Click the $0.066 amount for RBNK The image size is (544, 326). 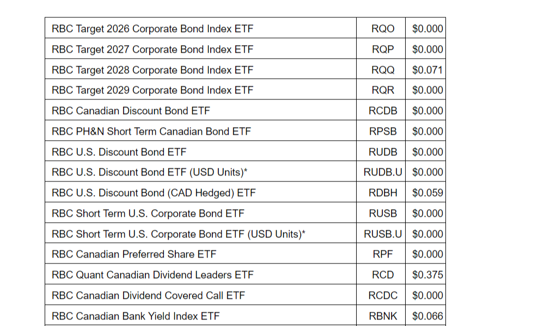(x=427, y=316)
